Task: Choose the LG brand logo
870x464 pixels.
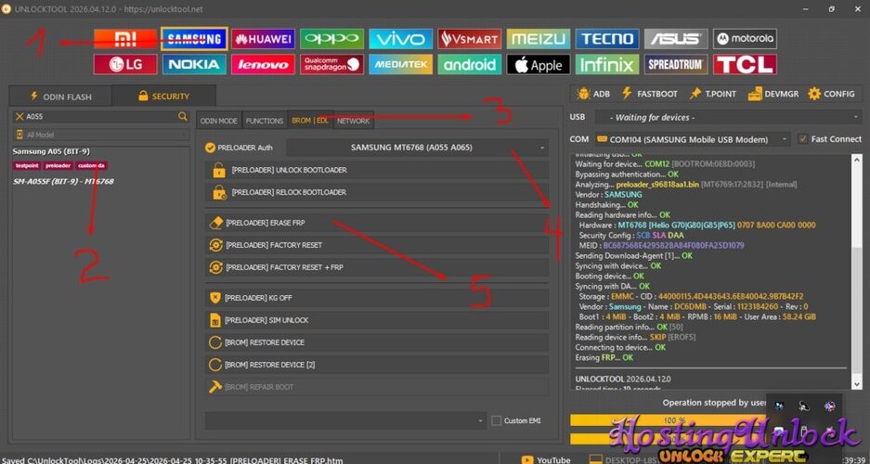Action: point(125,64)
